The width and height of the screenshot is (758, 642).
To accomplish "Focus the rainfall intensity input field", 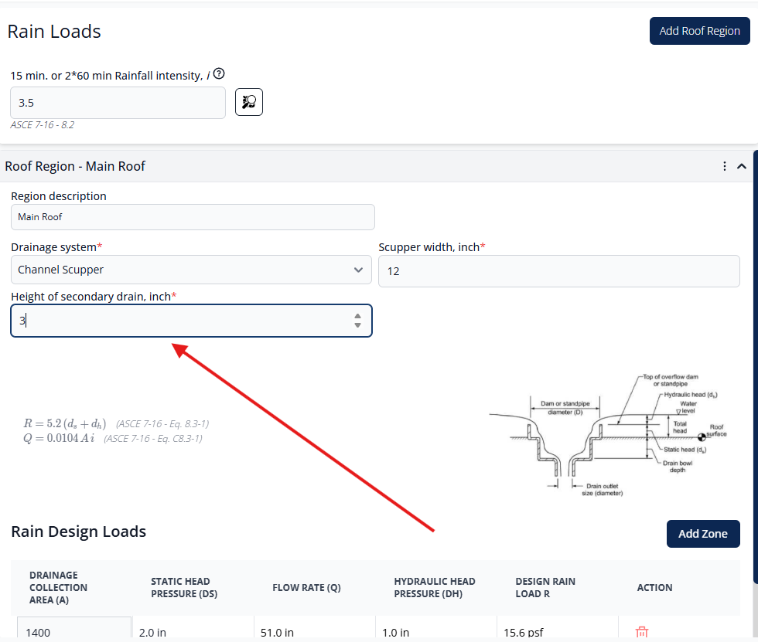I will click(118, 103).
